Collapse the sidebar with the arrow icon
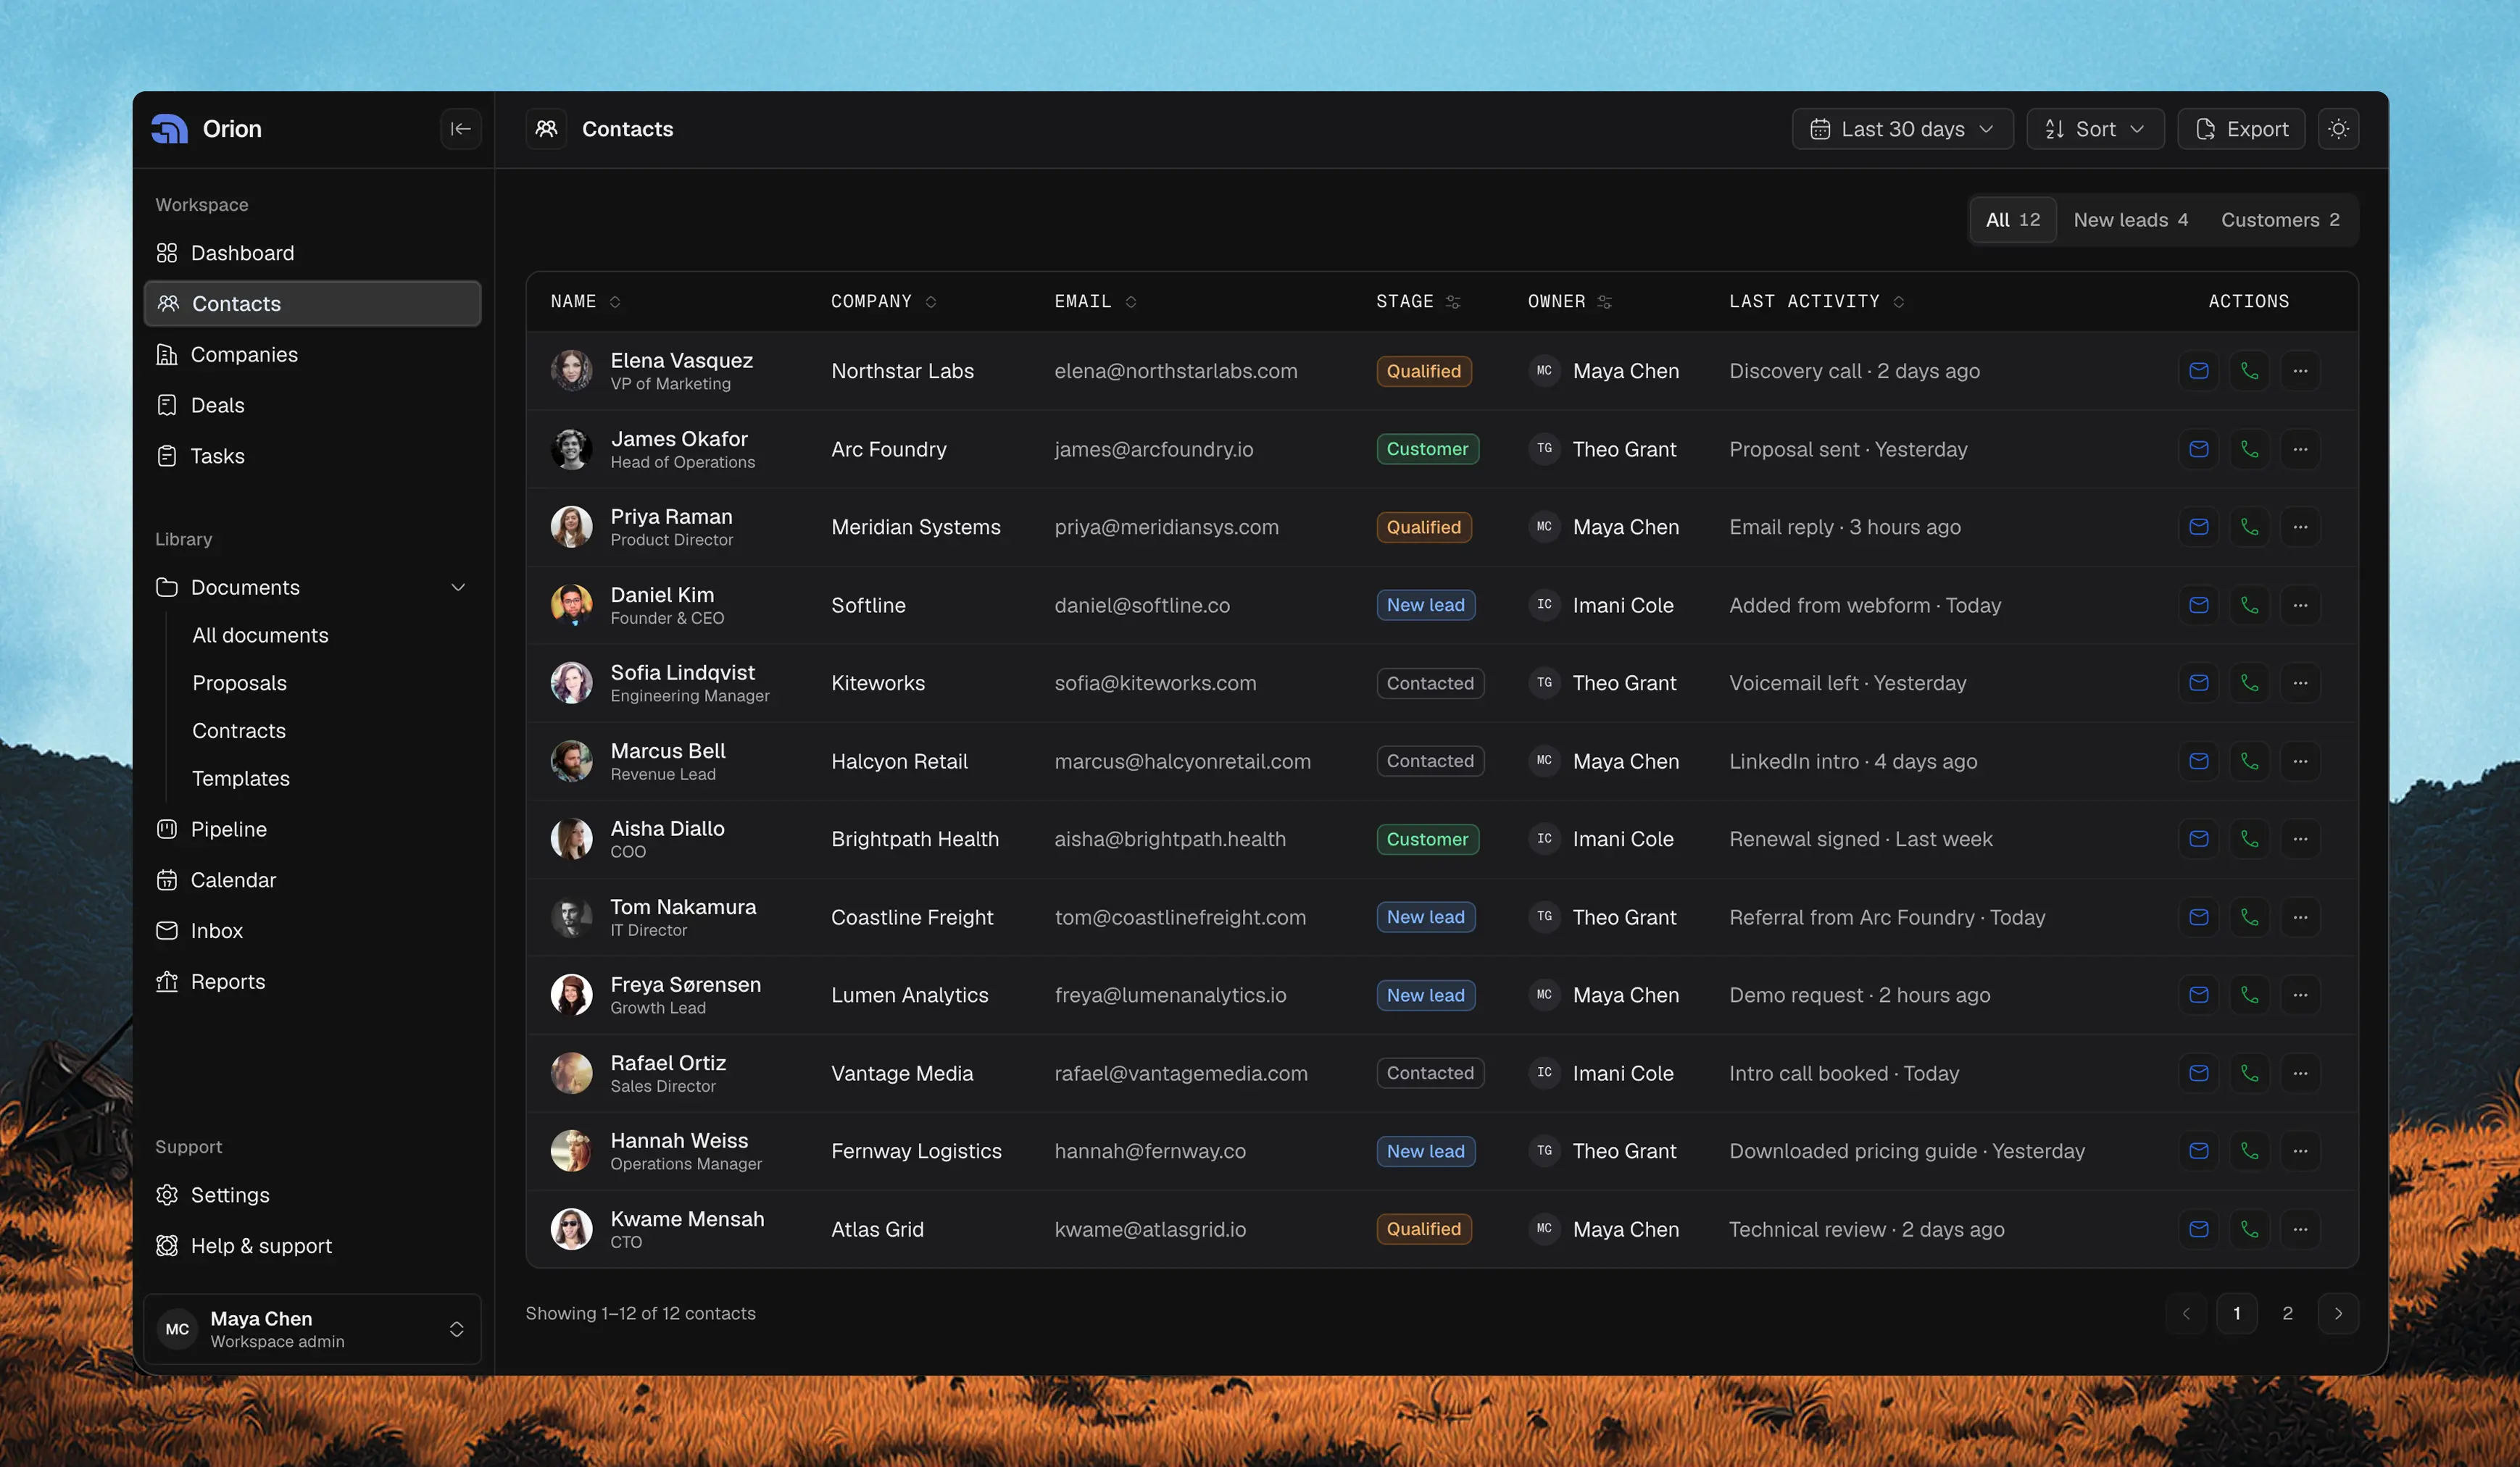Viewport: 2520px width, 1467px height. (460, 129)
